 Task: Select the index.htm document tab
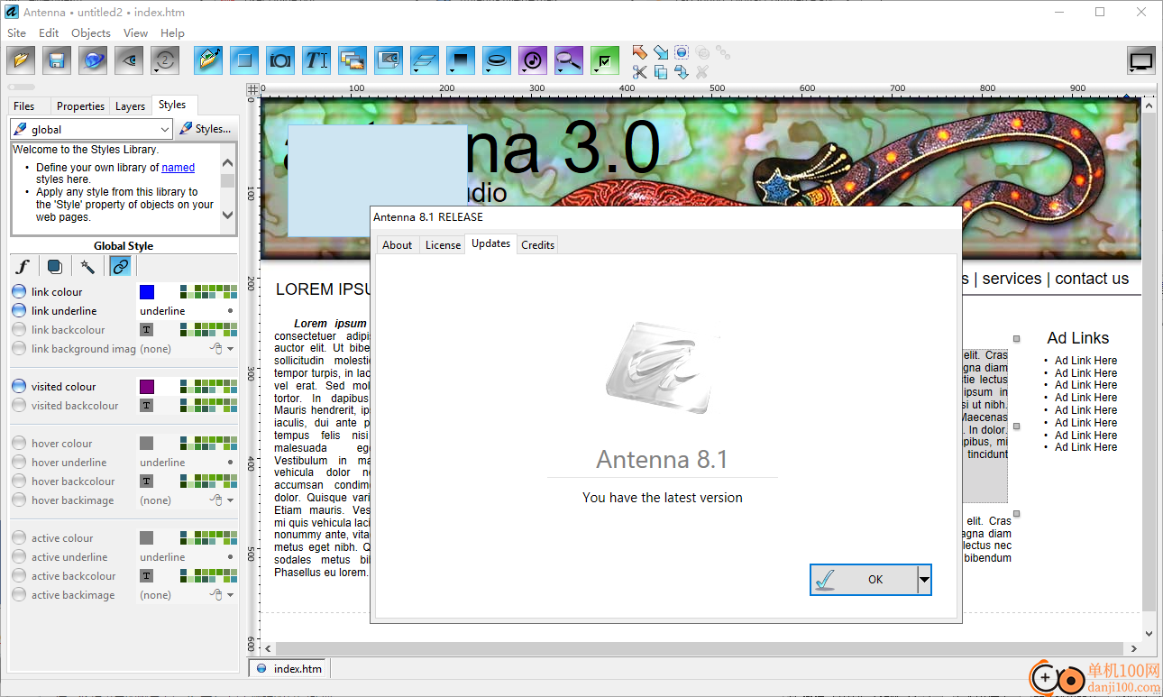[289, 668]
